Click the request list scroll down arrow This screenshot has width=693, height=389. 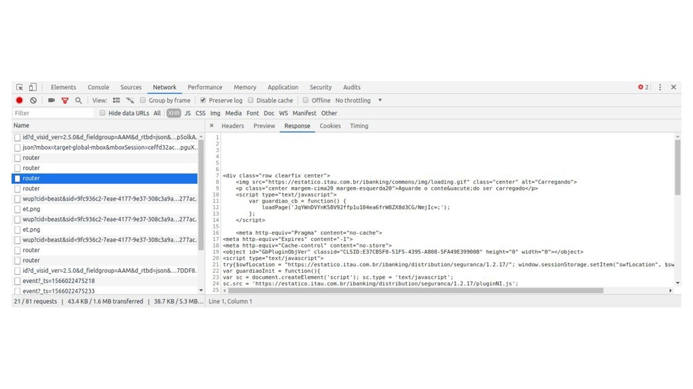[x=201, y=290]
